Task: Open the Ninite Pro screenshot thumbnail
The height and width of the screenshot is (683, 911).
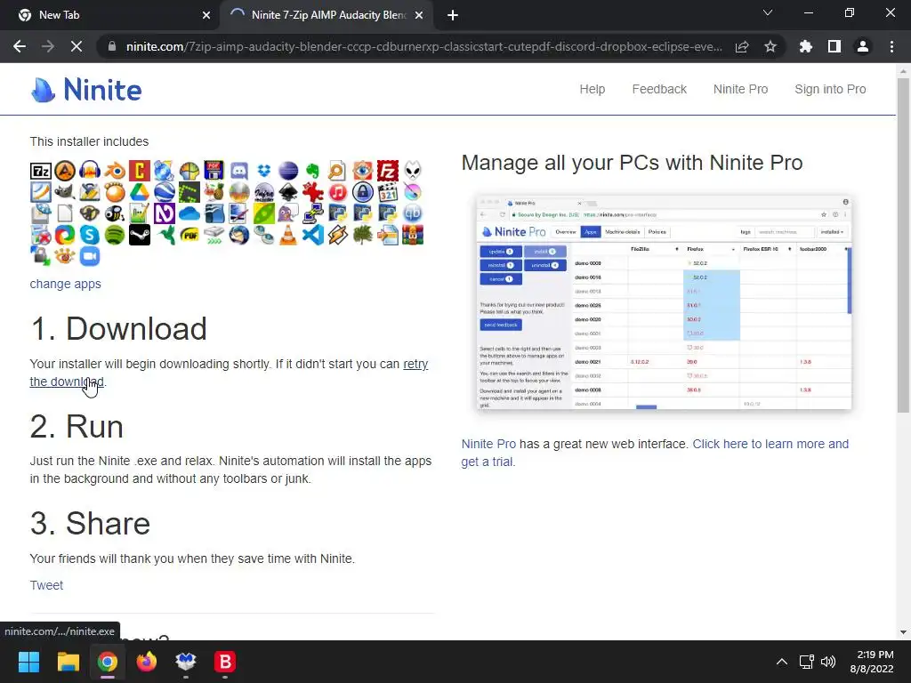Action: (x=664, y=302)
